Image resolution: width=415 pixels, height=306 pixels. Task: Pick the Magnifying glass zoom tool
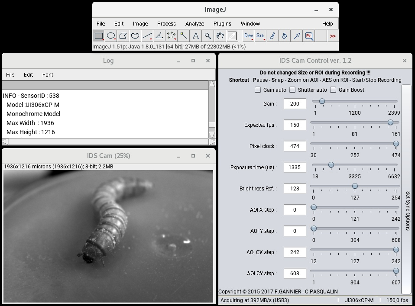(x=208, y=36)
